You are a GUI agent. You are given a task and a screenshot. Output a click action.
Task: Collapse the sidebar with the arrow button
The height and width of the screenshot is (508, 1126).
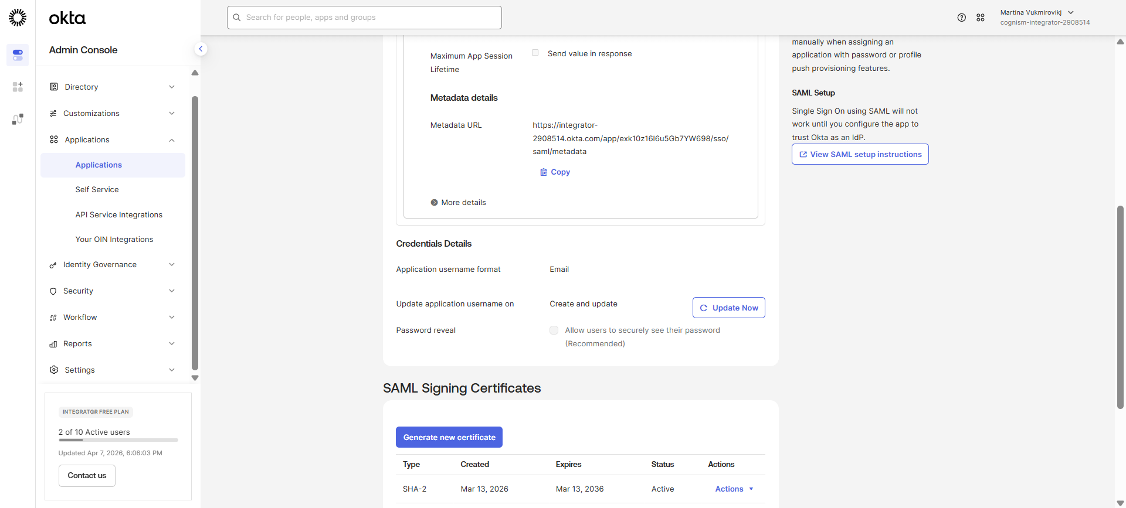(x=201, y=49)
